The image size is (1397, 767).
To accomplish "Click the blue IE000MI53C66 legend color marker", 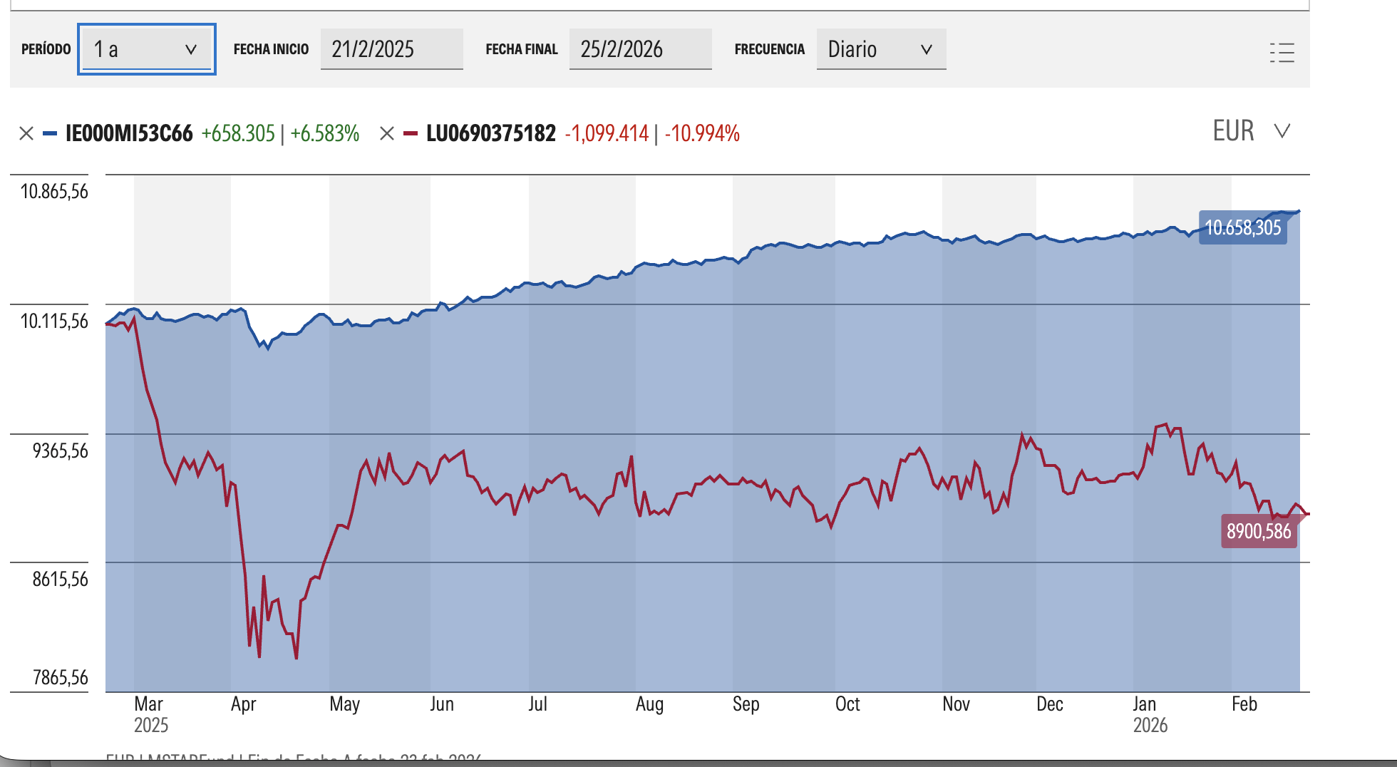I will (x=50, y=133).
